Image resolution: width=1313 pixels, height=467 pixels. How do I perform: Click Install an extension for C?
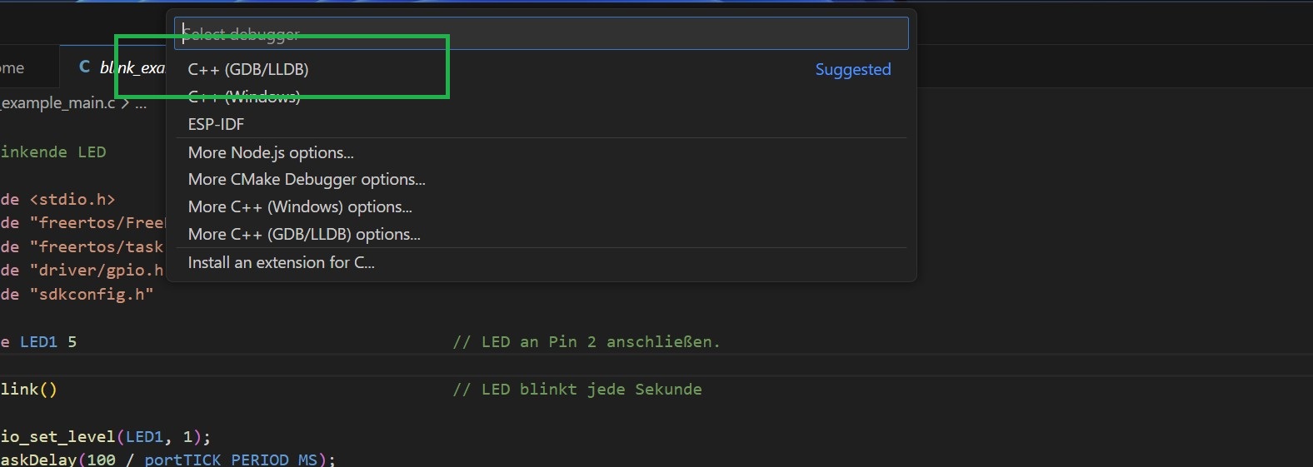point(281,262)
